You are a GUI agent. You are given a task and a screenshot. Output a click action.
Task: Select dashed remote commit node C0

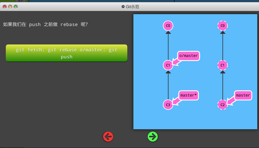(x=222, y=26)
